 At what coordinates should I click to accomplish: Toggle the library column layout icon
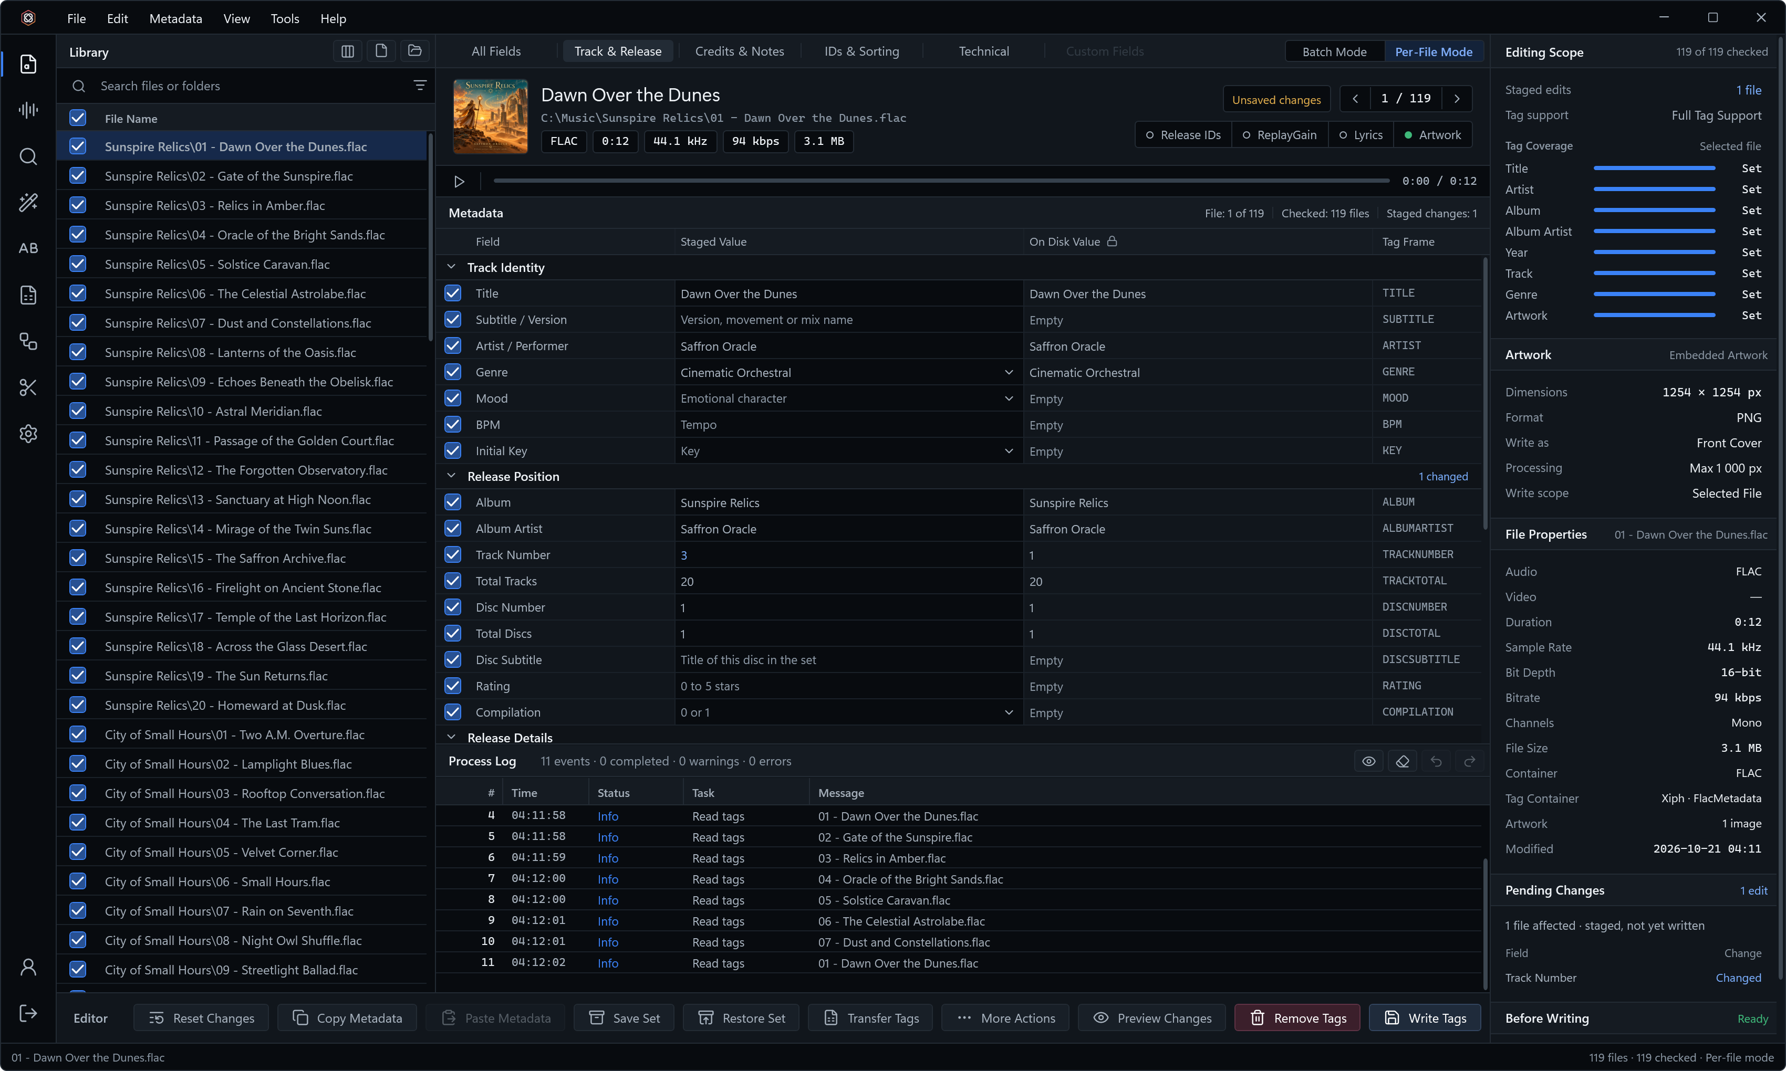point(347,51)
